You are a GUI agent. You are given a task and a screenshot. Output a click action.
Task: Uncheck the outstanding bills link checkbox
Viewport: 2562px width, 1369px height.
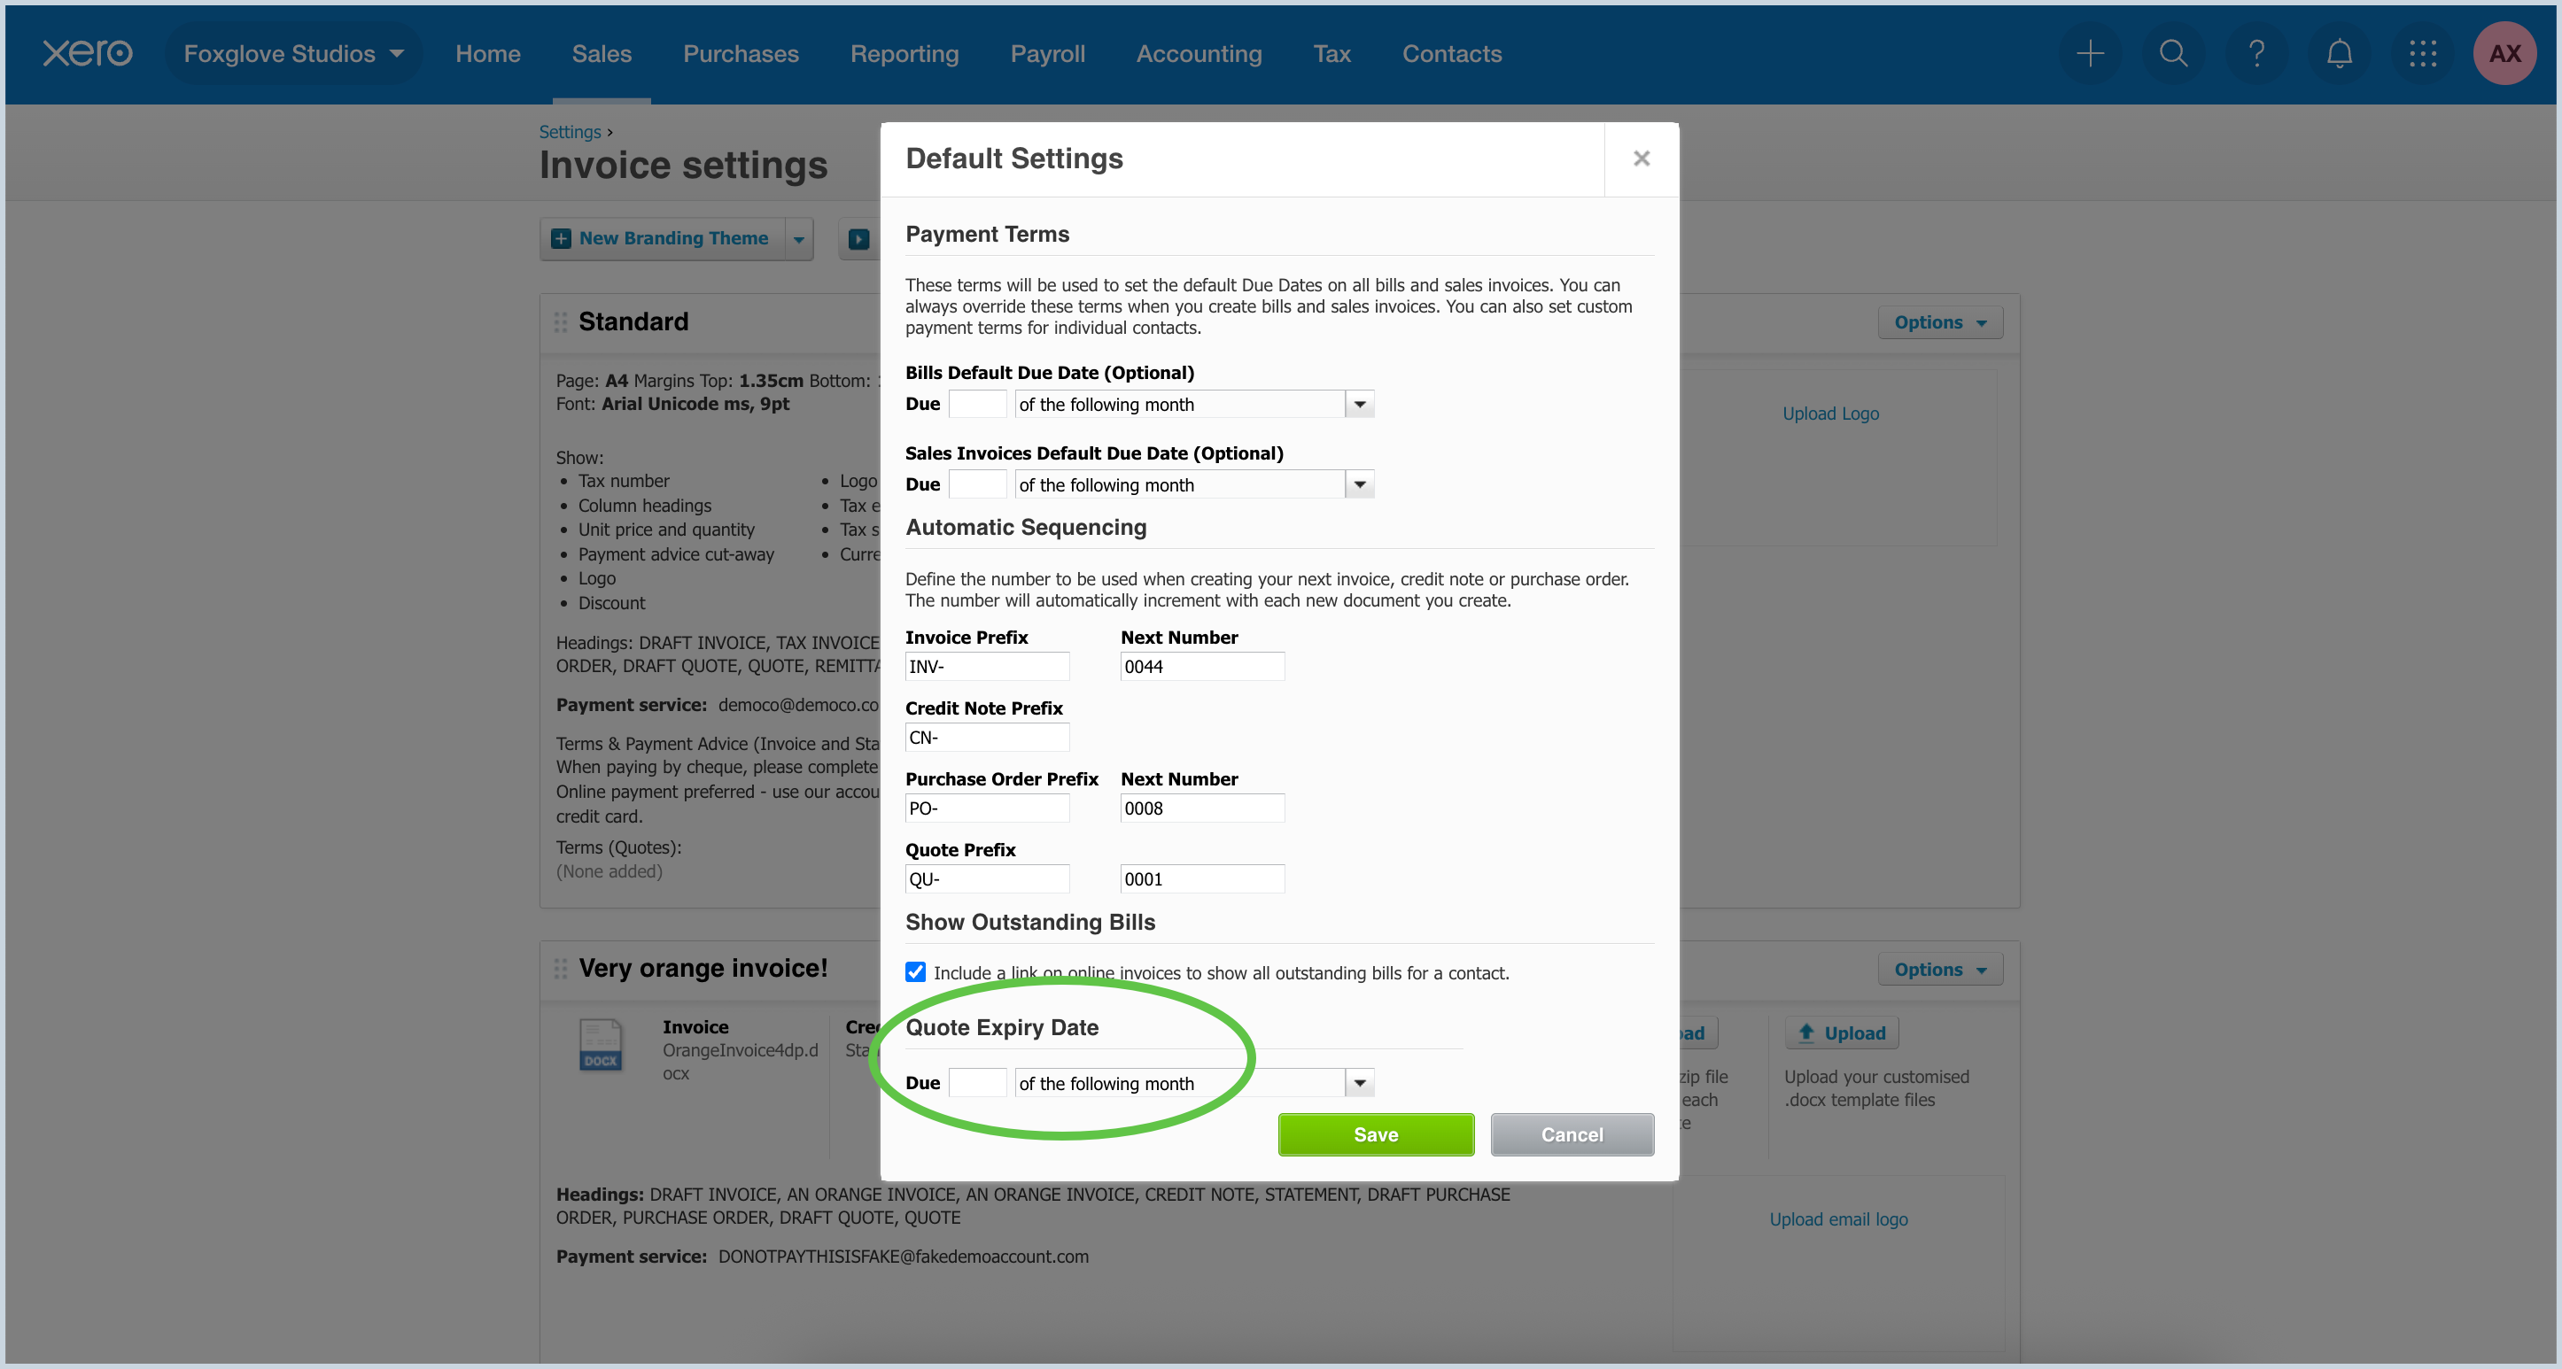(915, 972)
